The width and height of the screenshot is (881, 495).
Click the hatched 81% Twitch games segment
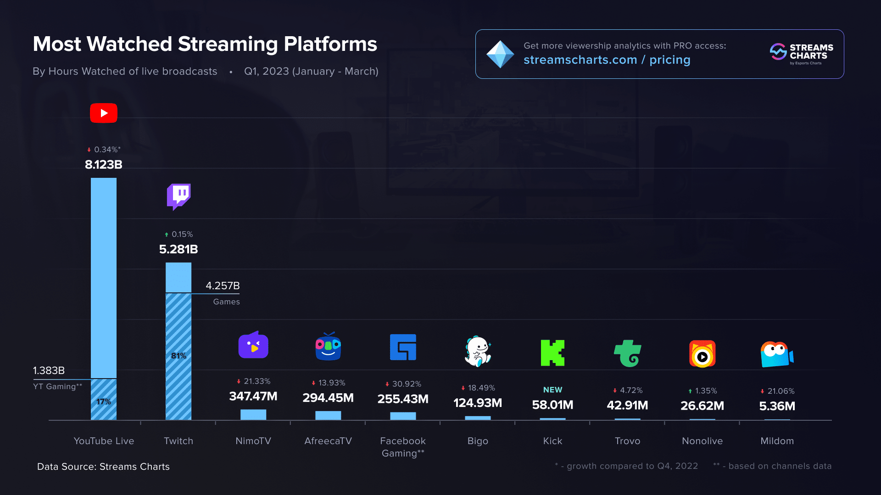(178, 357)
